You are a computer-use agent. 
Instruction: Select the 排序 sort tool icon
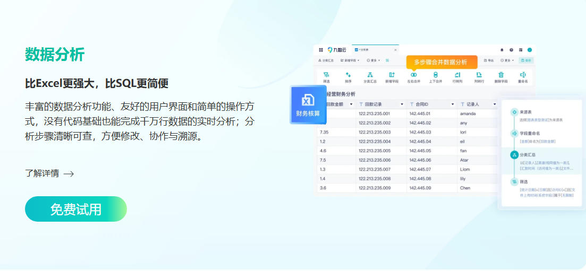tap(348, 75)
